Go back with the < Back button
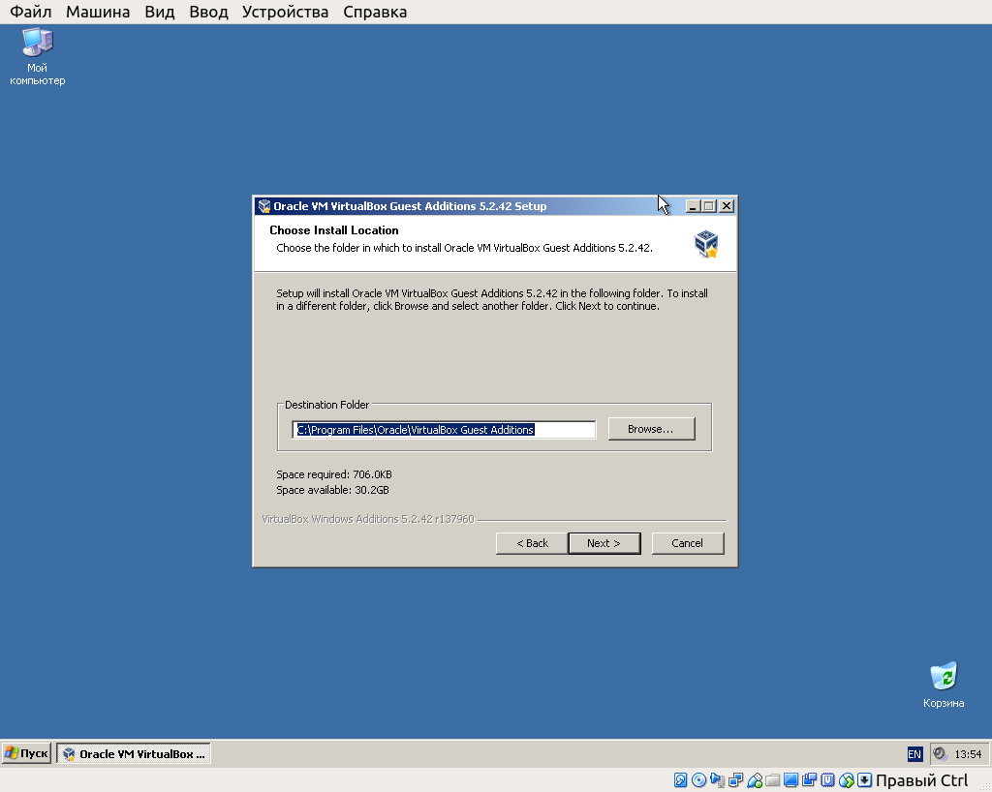This screenshot has width=992, height=792. coord(532,543)
